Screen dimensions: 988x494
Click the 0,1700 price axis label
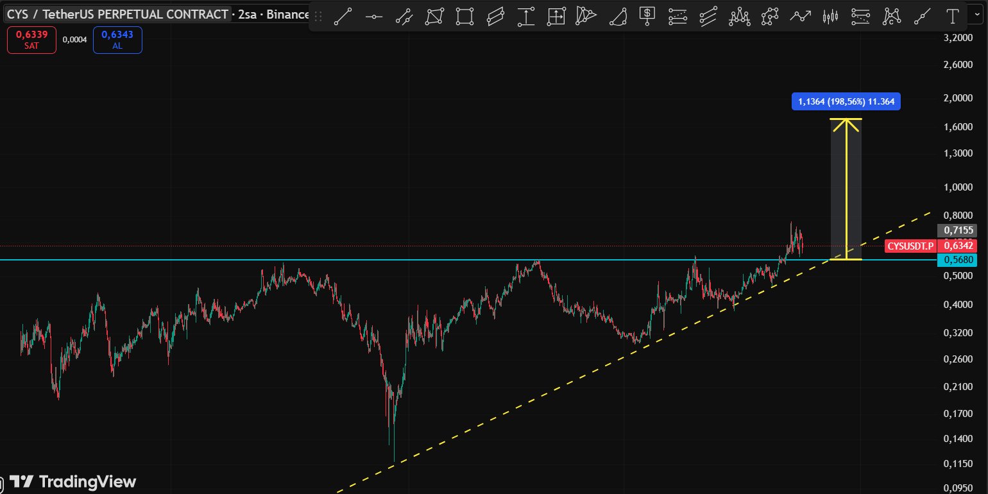coord(958,414)
